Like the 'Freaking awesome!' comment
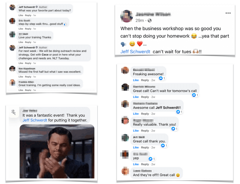240x184 pixels. 136,80
